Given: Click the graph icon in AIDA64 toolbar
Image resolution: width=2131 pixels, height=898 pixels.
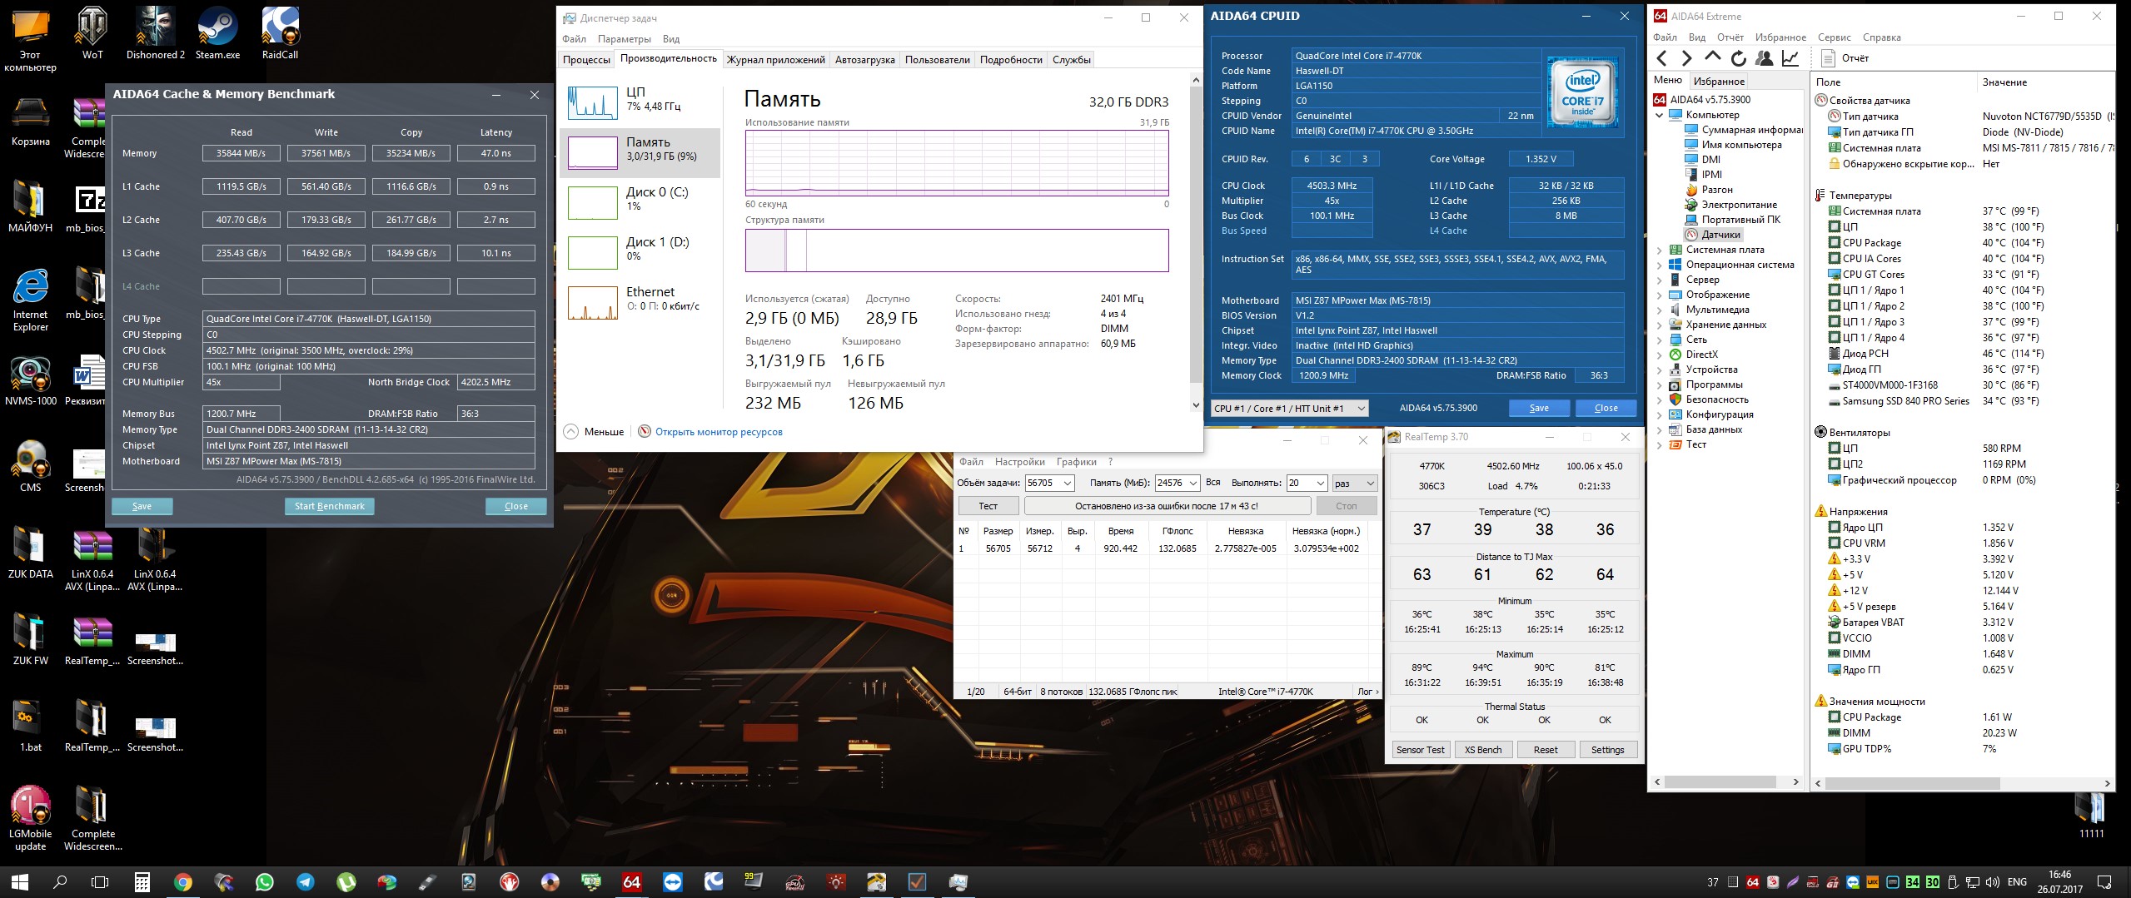Looking at the screenshot, I should coord(1790,58).
